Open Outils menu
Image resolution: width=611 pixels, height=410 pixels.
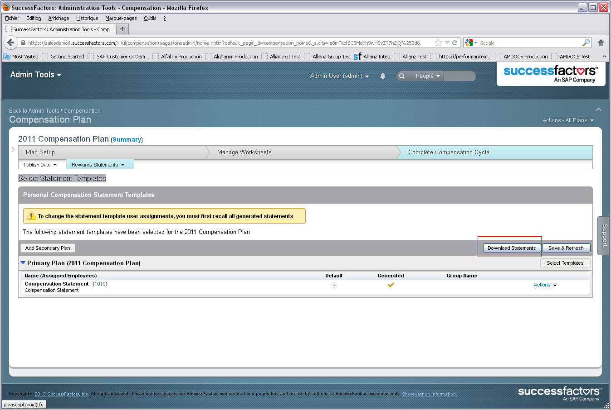pos(150,18)
